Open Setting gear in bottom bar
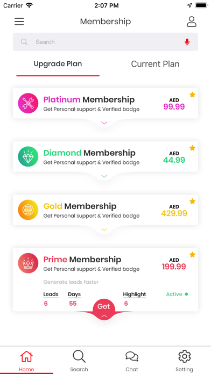Image resolution: width=211 pixels, height=374 pixels. click(x=184, y=356)
